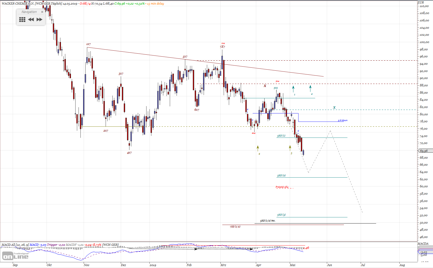Click the 88,00 price axis label

424,86
